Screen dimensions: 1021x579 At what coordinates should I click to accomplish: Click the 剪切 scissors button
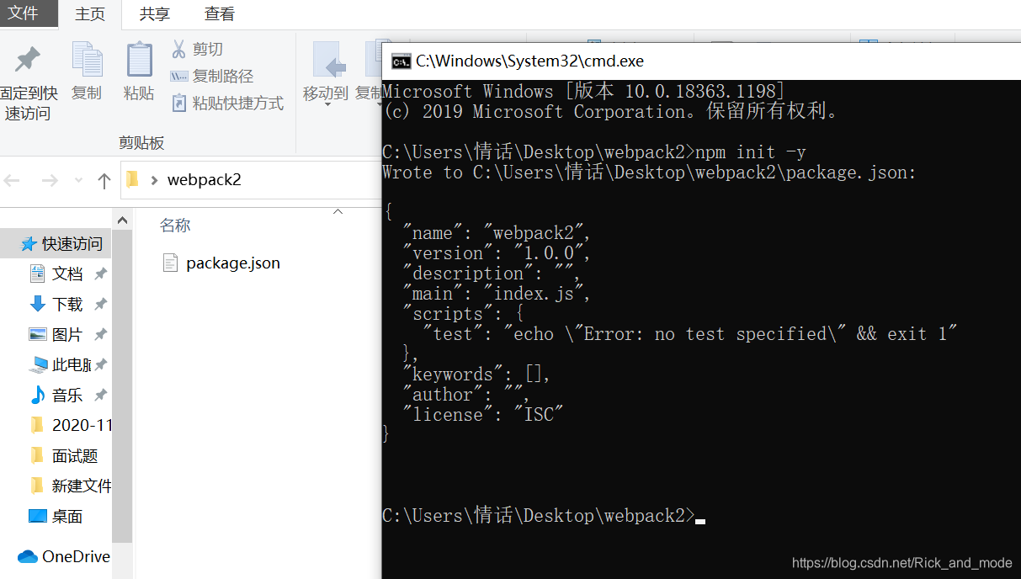pos(198,49)
